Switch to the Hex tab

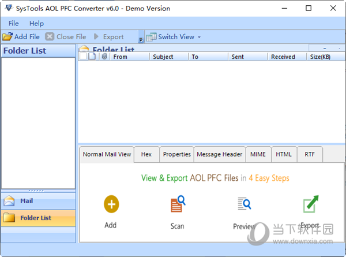click(146, 154)
